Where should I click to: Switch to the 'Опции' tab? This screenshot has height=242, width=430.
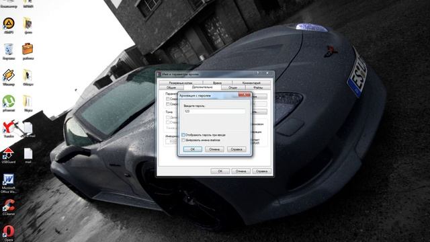233,87
